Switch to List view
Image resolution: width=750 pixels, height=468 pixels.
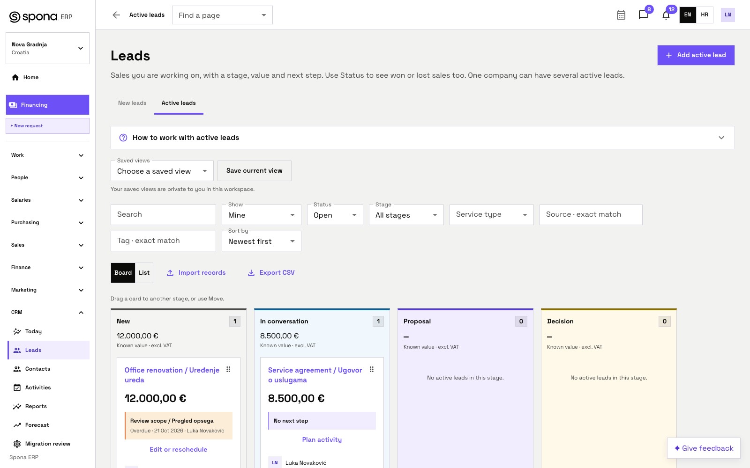[144, 273]
